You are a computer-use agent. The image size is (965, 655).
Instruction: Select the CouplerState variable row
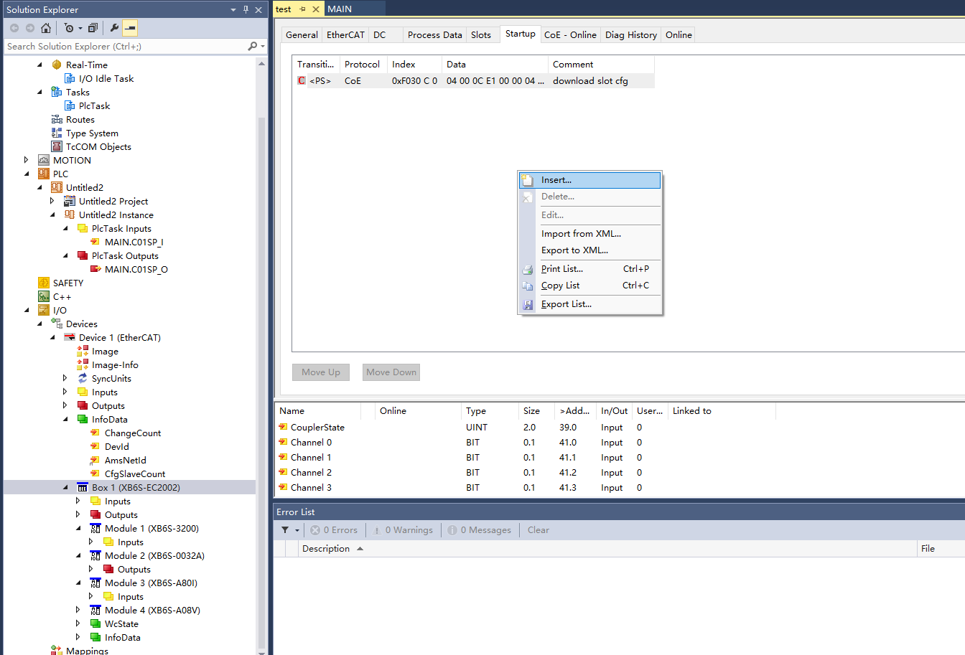point(317,428)
